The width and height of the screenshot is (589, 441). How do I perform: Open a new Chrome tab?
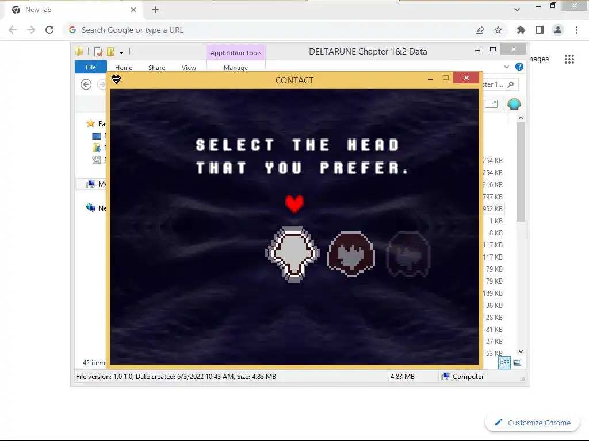155,10
